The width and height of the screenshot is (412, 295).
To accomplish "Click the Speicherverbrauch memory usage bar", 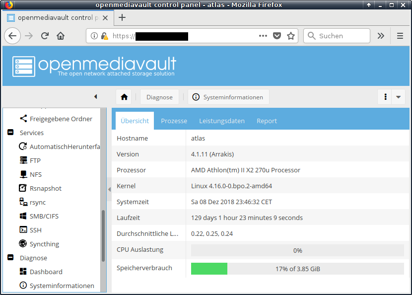I will tap(297, 269).
